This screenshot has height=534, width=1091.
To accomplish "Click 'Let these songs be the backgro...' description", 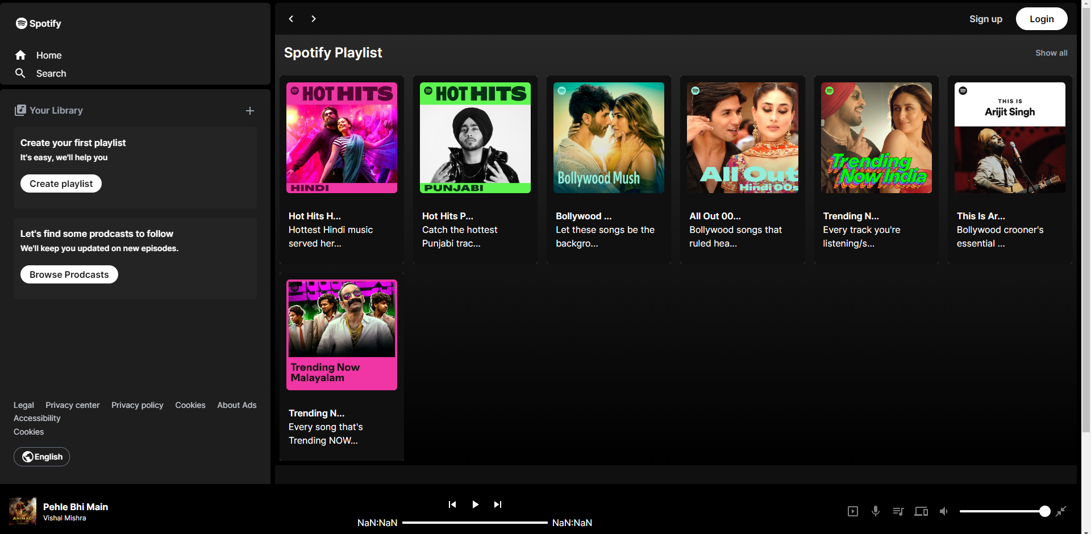I will (605, 236).
